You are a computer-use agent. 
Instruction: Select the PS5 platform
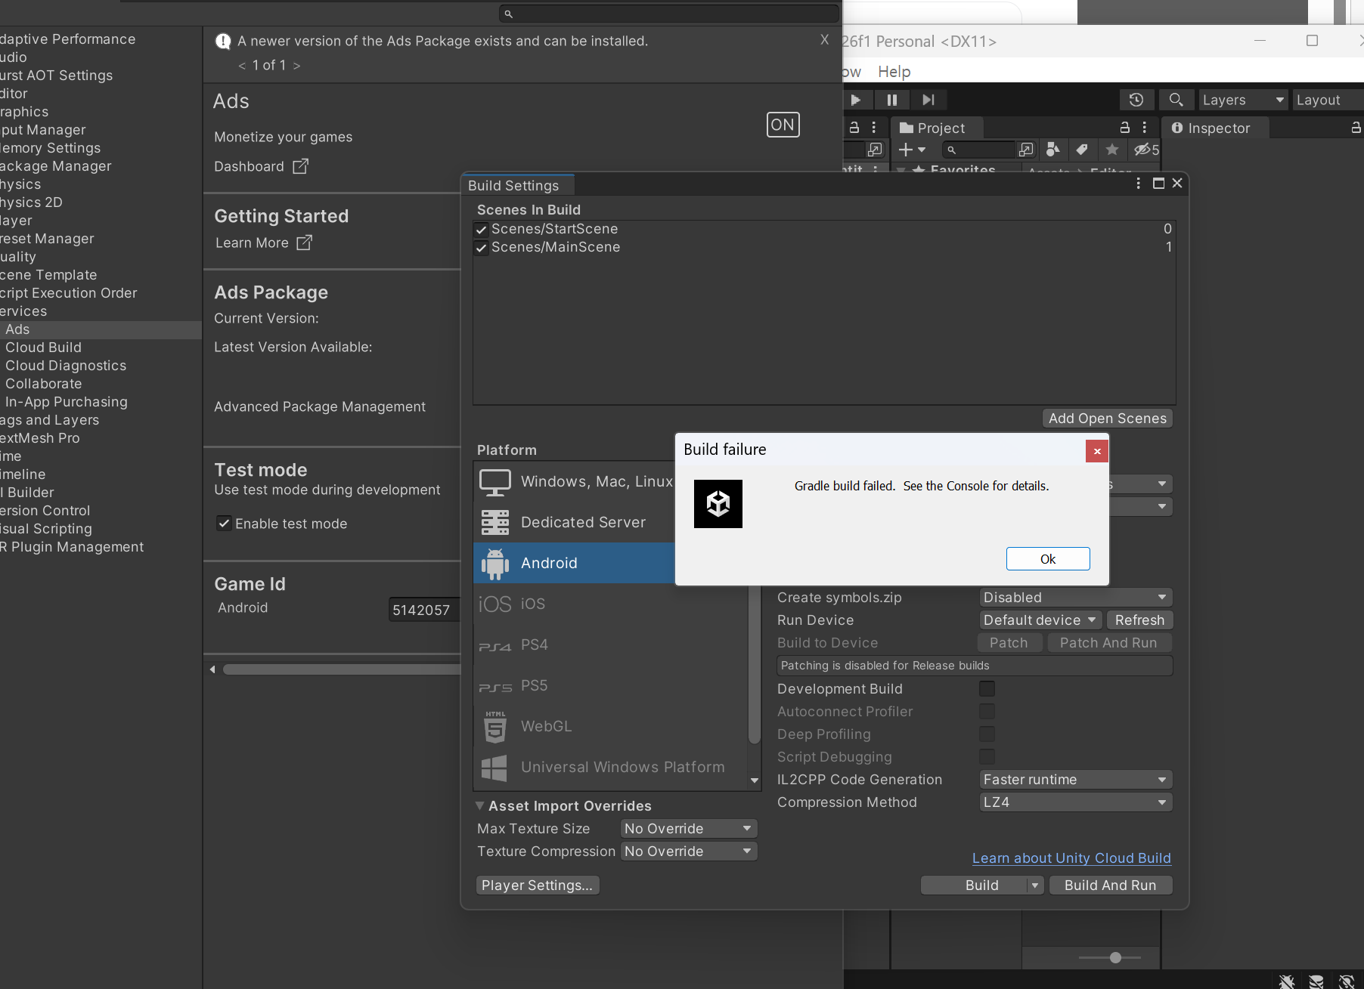(610, 685)
